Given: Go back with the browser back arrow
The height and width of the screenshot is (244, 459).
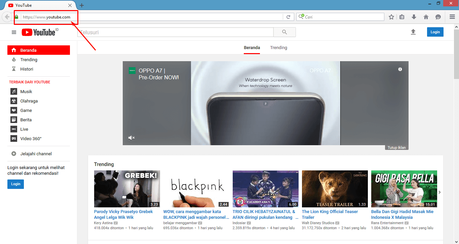Looking at the screenshot, I should click(x=7, y=17).
